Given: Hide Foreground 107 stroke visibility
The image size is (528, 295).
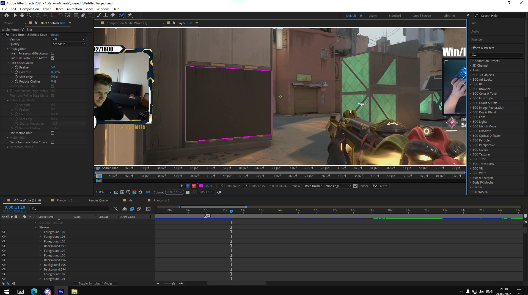Looking at the screenshot, I should tap(4, 232).
